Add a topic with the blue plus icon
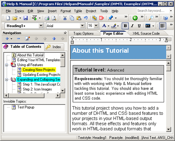The width and height of the screenshot is (175, 141). [7, 39]
